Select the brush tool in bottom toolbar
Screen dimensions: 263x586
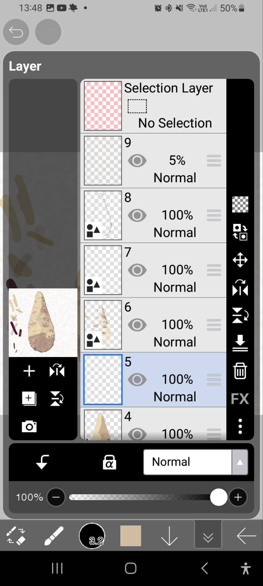pyautogui.click(x=54, y=536)
